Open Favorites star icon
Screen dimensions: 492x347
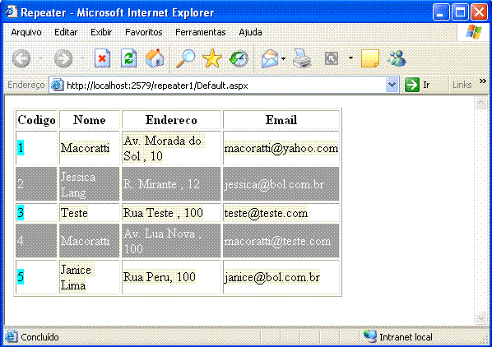[212, 58]
